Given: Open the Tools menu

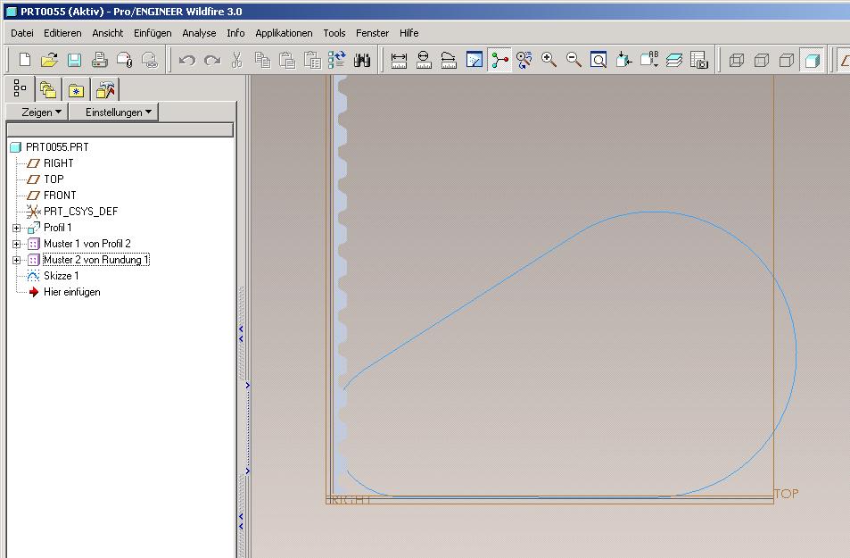Looking at the screenshot, I should [334, 33].
